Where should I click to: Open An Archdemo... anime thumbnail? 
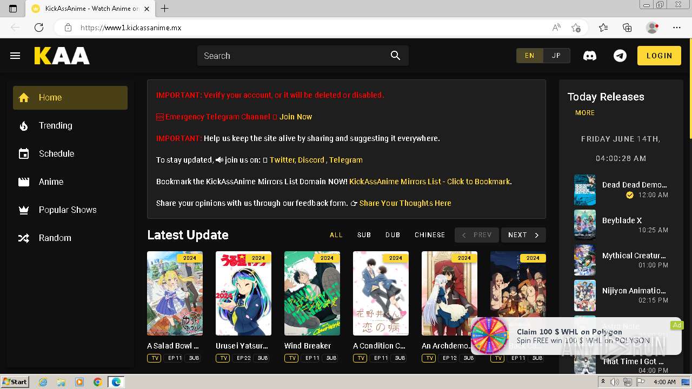[x=449, y=293]
